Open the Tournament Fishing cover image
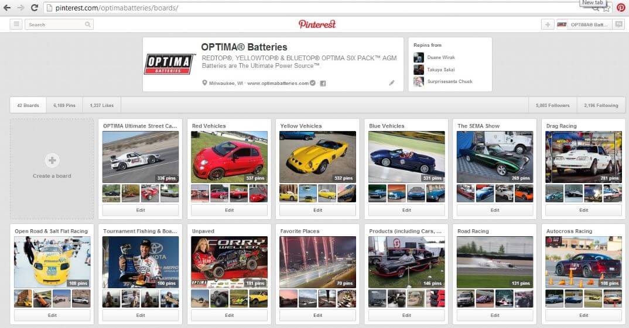The width and height of the screenshot is (629, 328). (x=141, y=262)
